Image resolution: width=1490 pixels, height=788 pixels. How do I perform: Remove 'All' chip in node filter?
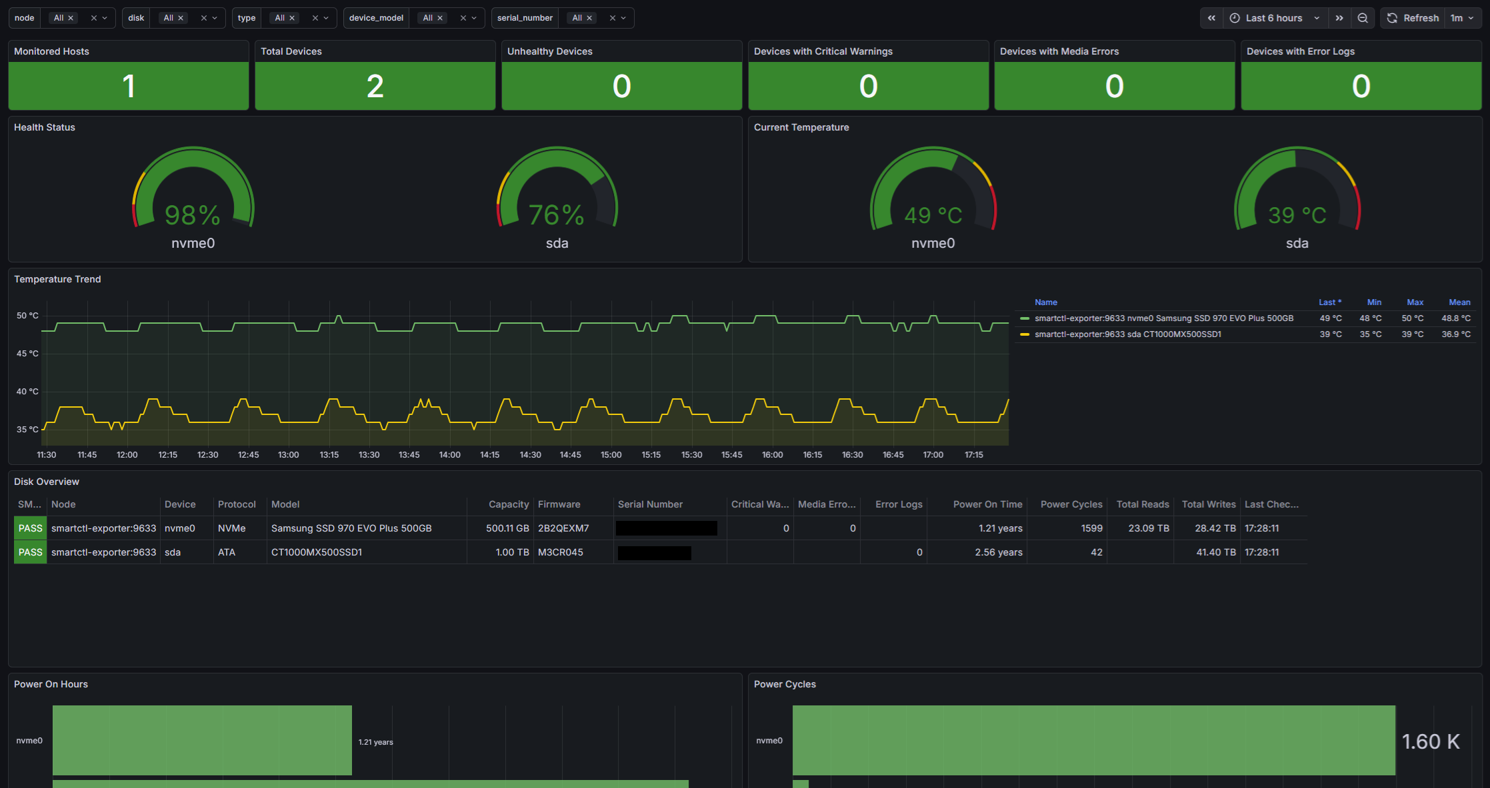71,18
